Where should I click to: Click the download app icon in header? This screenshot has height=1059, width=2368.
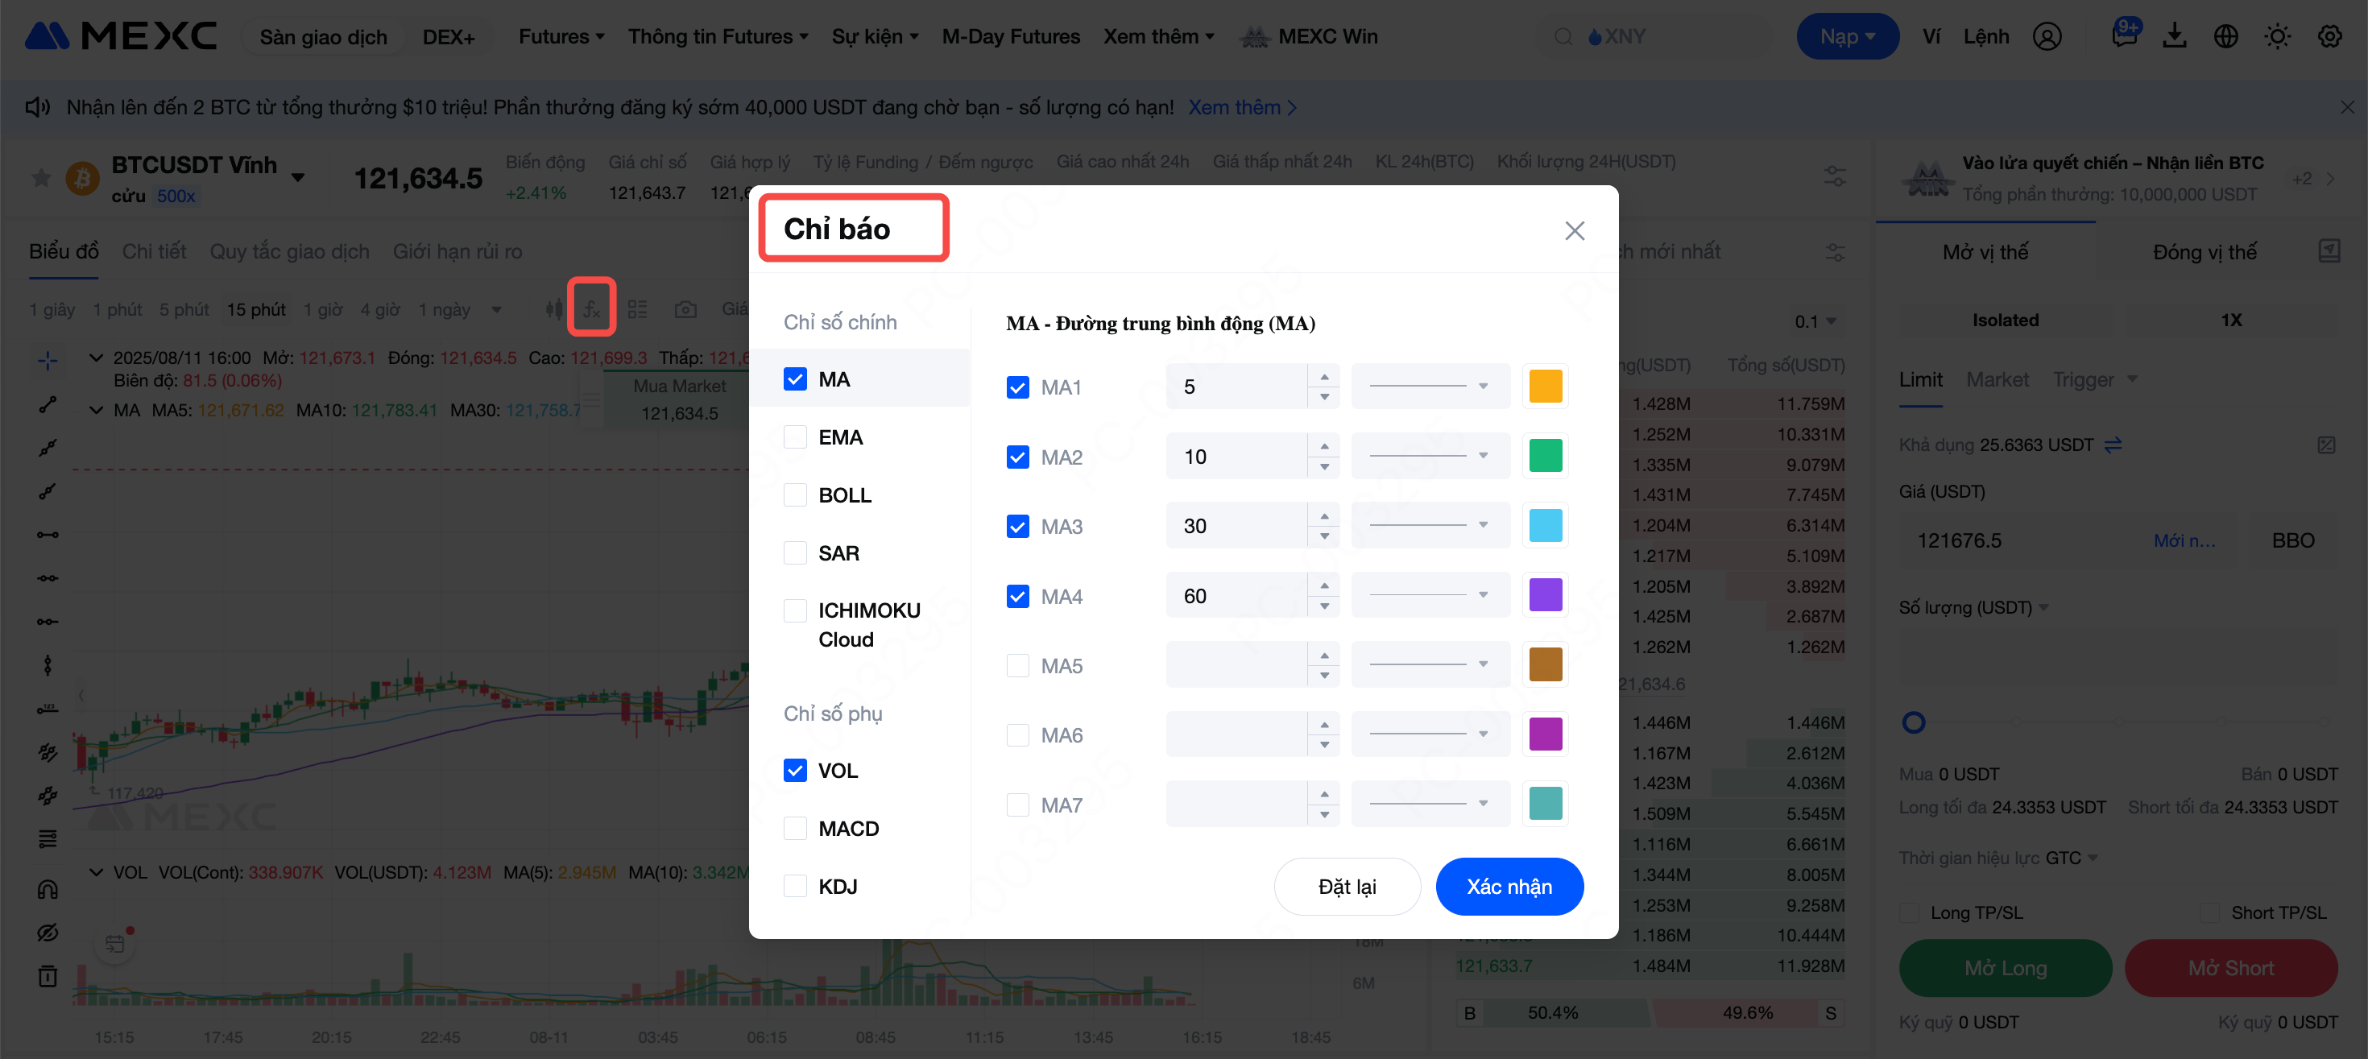[2174, 37]
